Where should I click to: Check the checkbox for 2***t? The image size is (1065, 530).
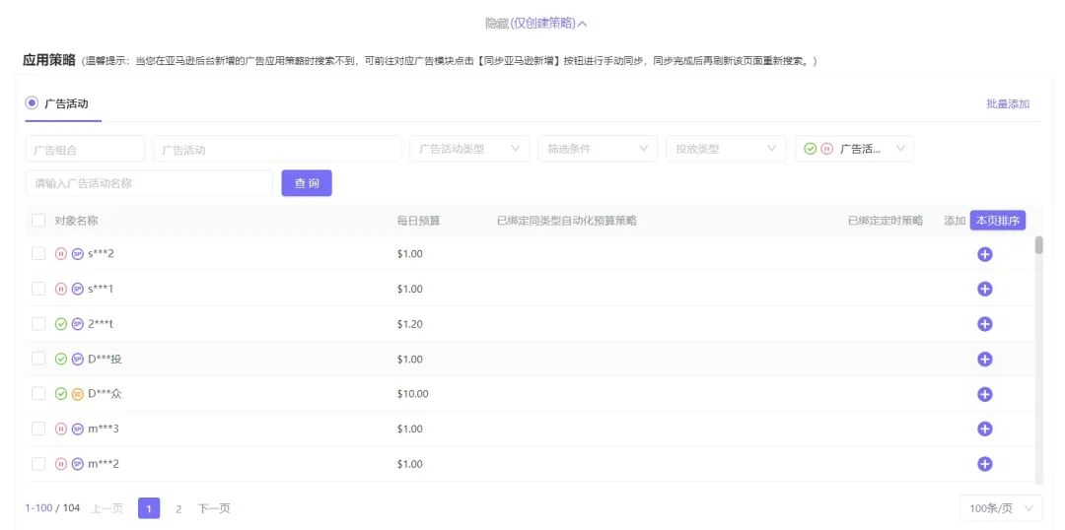click(38, 324)
